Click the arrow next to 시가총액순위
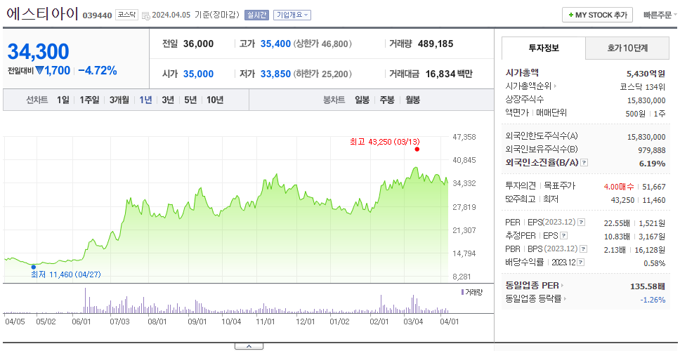Viewport: 680px width, 351px height. (555, 86)
